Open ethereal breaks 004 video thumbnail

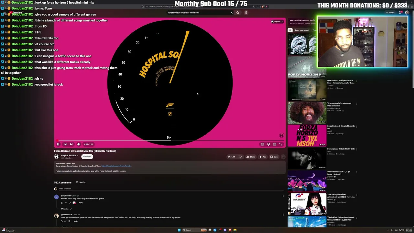tap(307, 181)
